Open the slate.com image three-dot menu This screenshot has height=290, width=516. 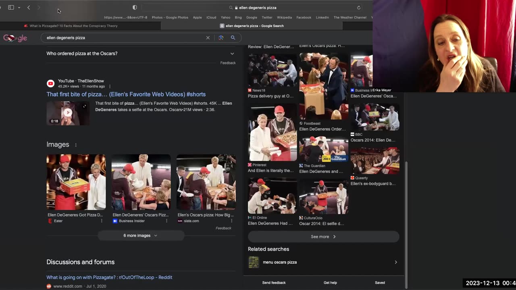(x=231, y=221)
